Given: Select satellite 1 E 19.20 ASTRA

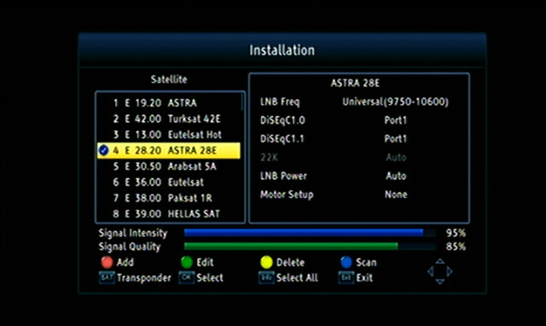Looking at the screenshot, I should click(168, 103).
